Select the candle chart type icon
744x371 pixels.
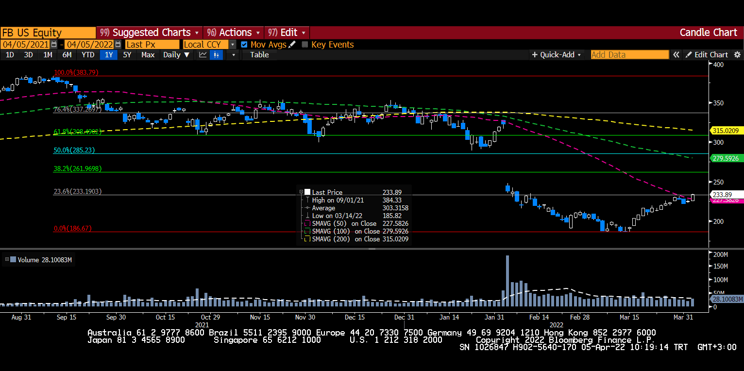pyautogui.click(x=217, y=55)
